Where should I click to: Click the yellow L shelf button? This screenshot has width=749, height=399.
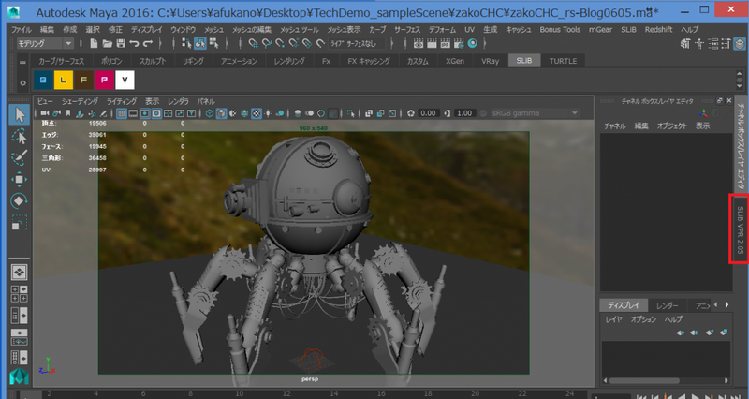64,80
